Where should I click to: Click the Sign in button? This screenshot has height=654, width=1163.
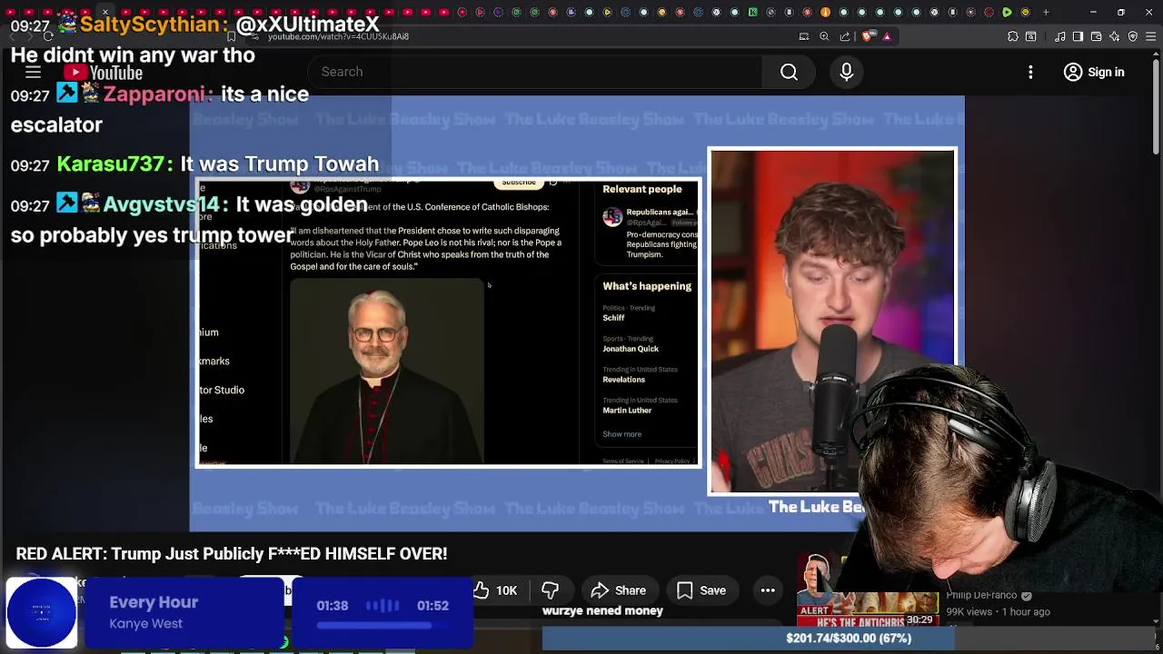pos(1094,72)
